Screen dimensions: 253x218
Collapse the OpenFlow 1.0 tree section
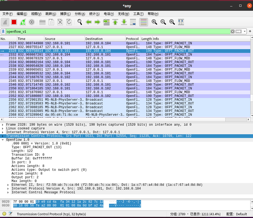tap(3, 140)
